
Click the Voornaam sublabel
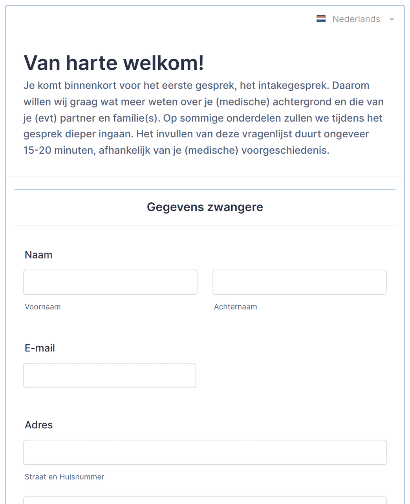point(43,307)
